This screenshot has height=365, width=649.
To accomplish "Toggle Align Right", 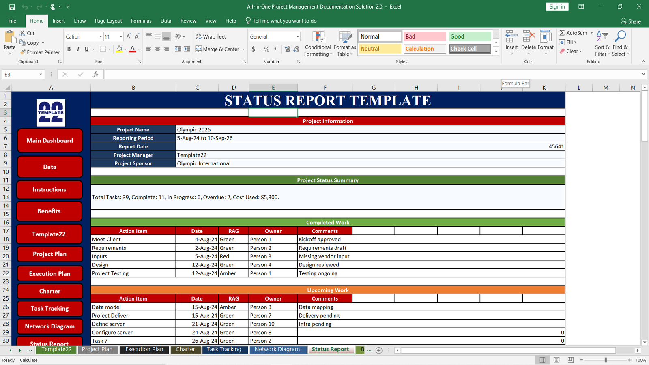I will click(166, 49).
